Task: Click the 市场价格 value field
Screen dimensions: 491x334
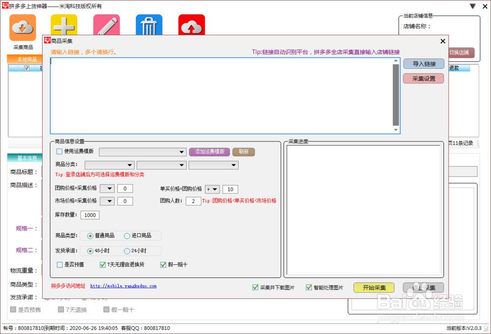Action: [125, 201]
